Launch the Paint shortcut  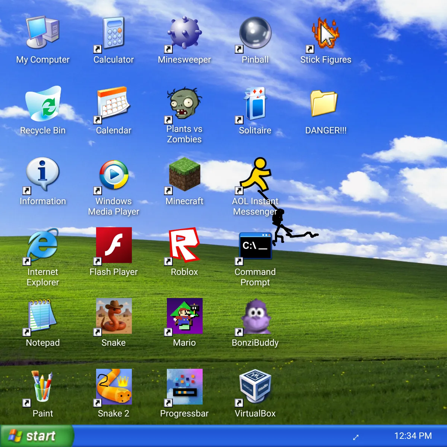[43, 387]
